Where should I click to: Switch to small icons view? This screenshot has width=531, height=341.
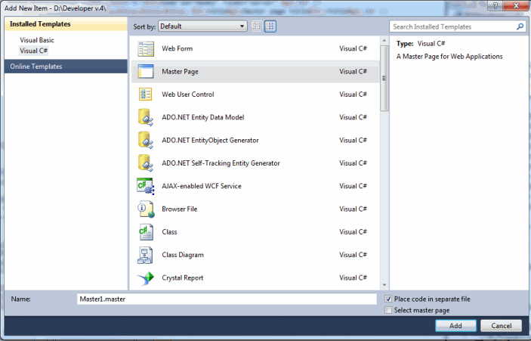coord(257,26)
